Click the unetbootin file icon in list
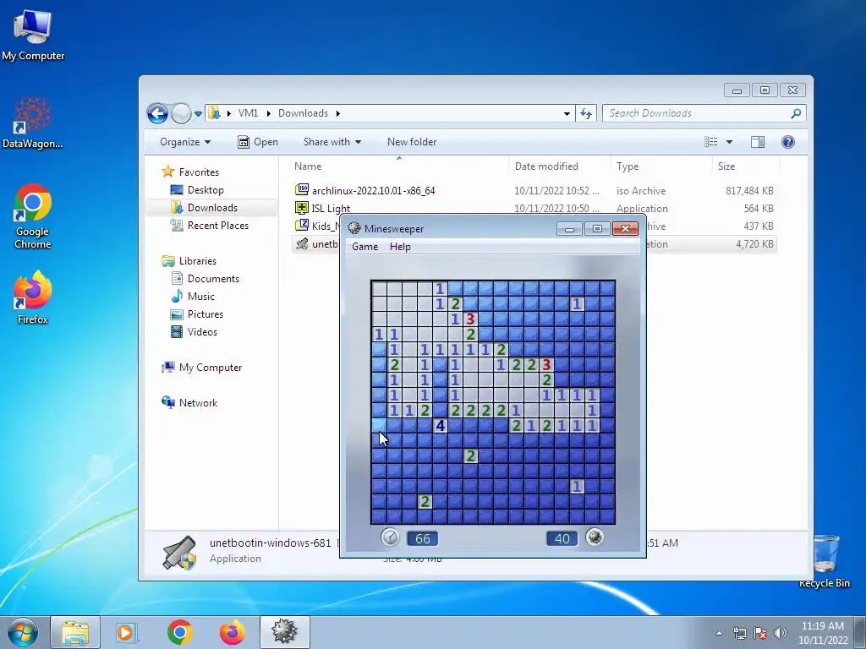The height and width of the screenshot is (649, 866). [x=302, y=243]
